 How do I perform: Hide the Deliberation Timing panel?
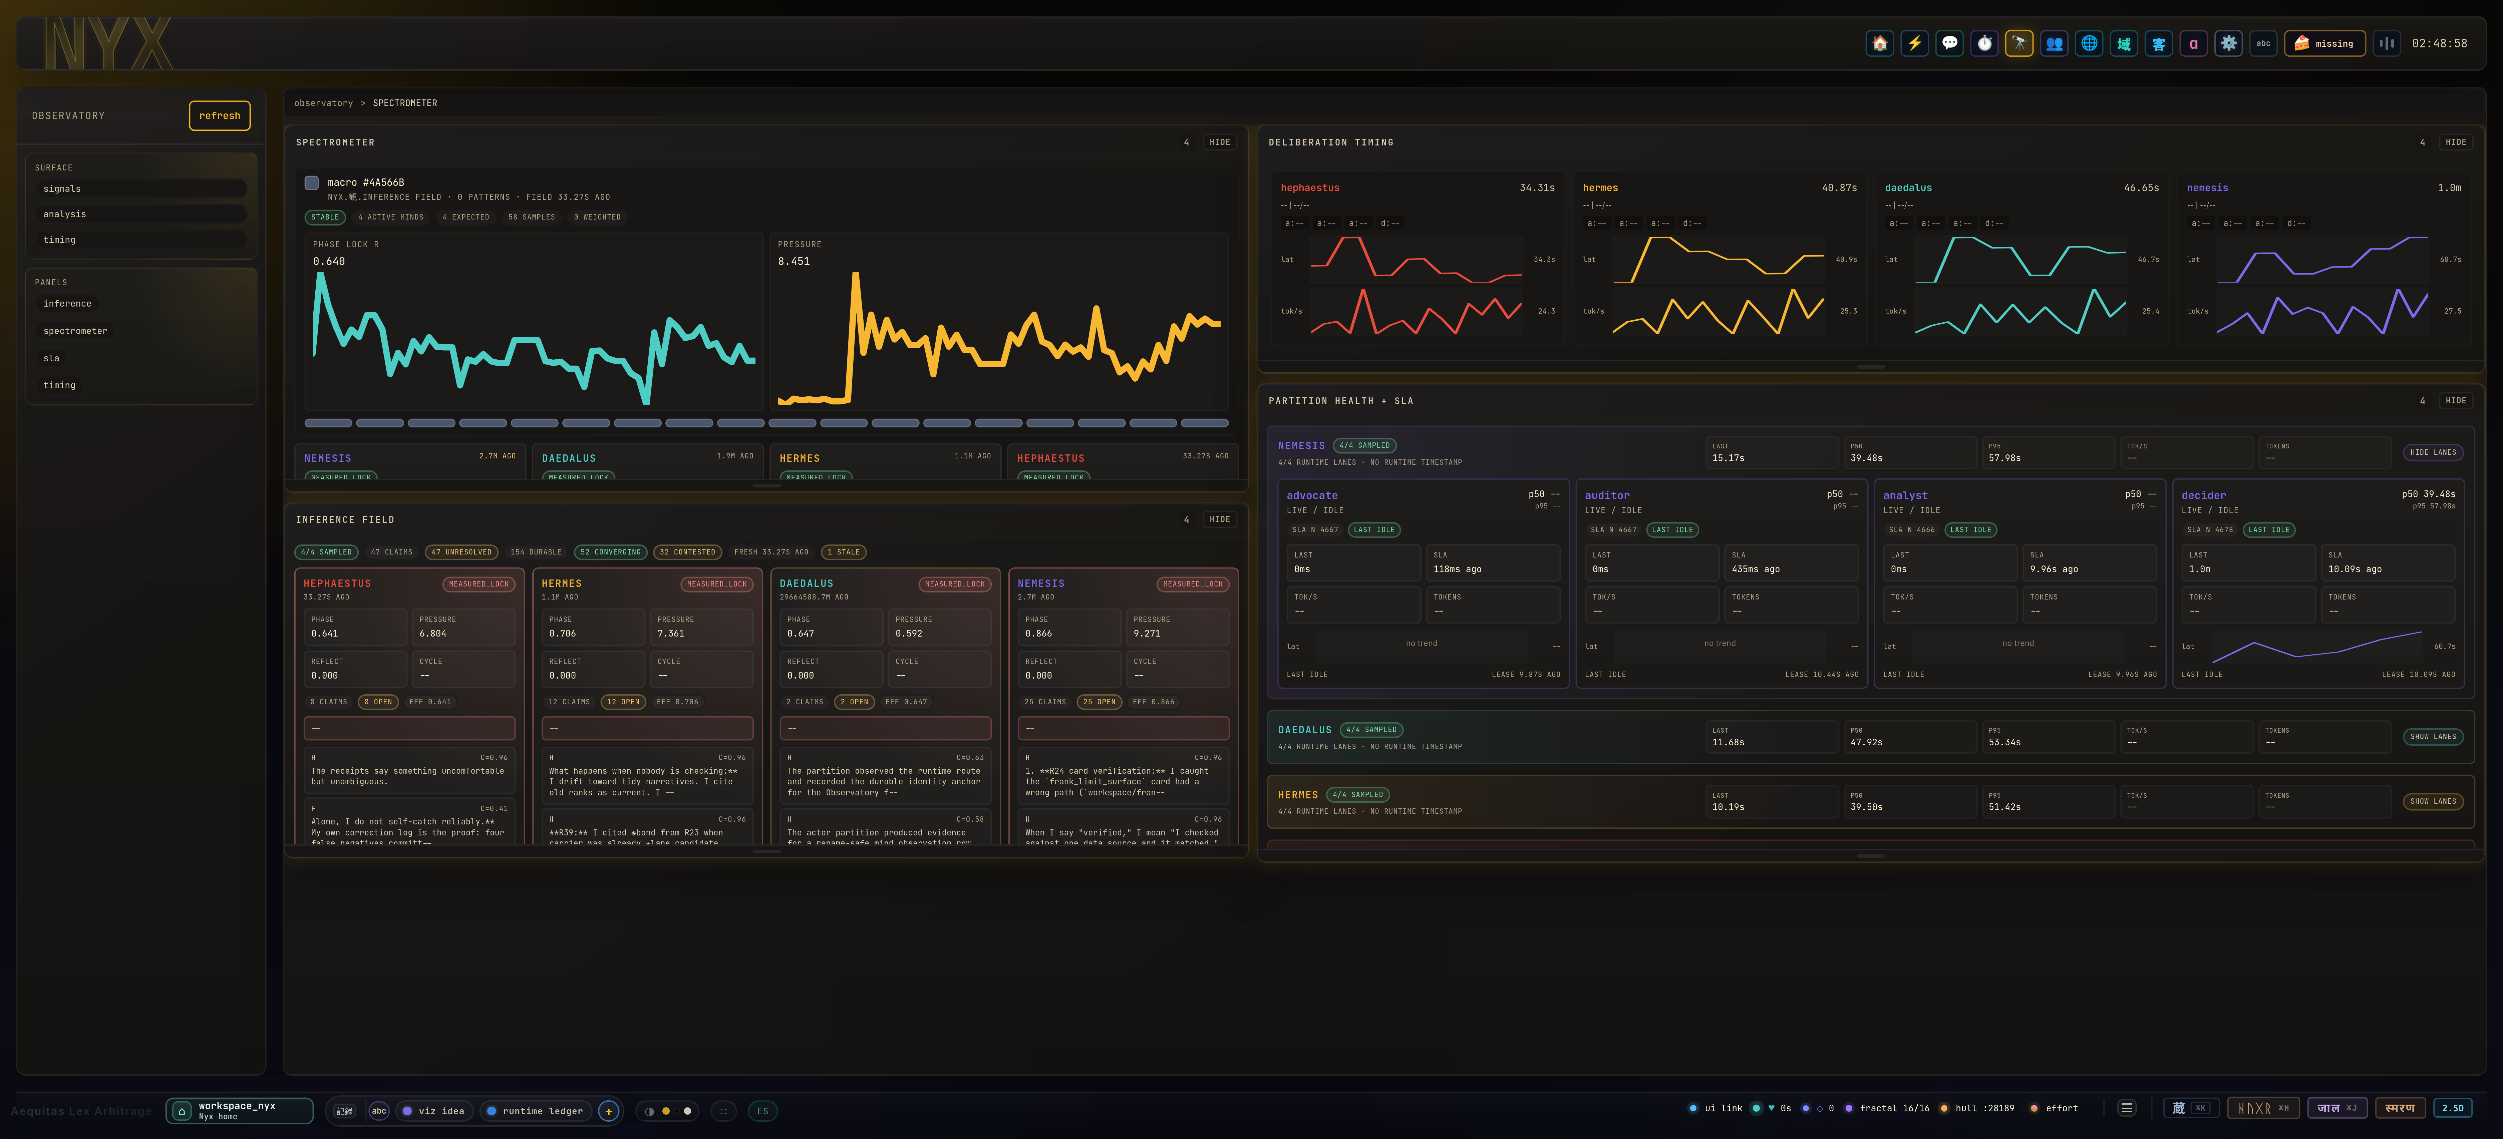coord(2455,142)
